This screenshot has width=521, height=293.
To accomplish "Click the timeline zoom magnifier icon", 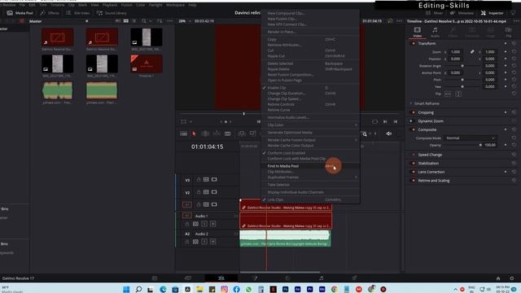I will [x=365, y=133].
